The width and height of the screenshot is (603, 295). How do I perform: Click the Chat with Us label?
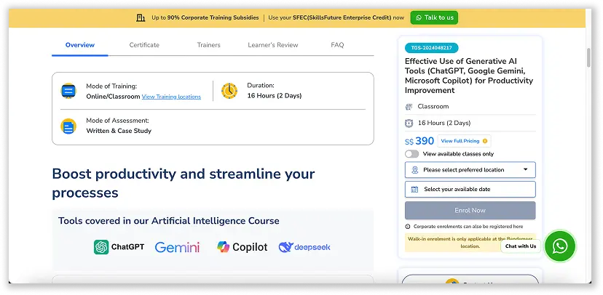click(x=521, y=246)
